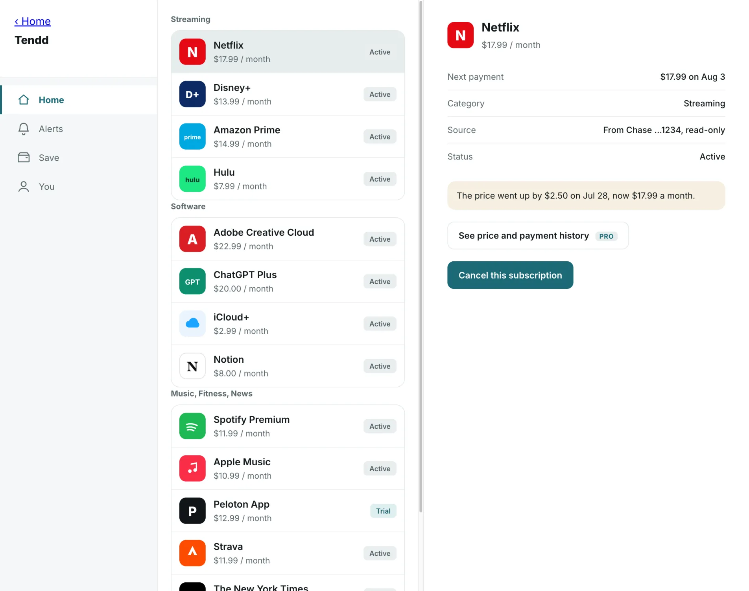Screen dimensions: 749x591
Task: Select the Netflix subscription name
Action: click(228, 45)
